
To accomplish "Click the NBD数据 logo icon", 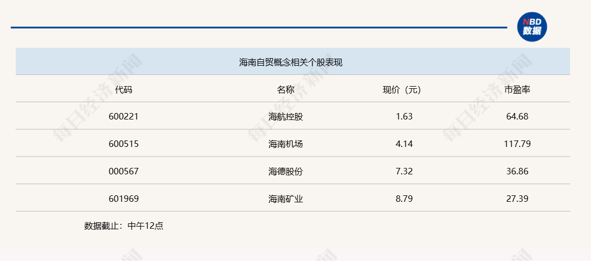I will point(531,27).
